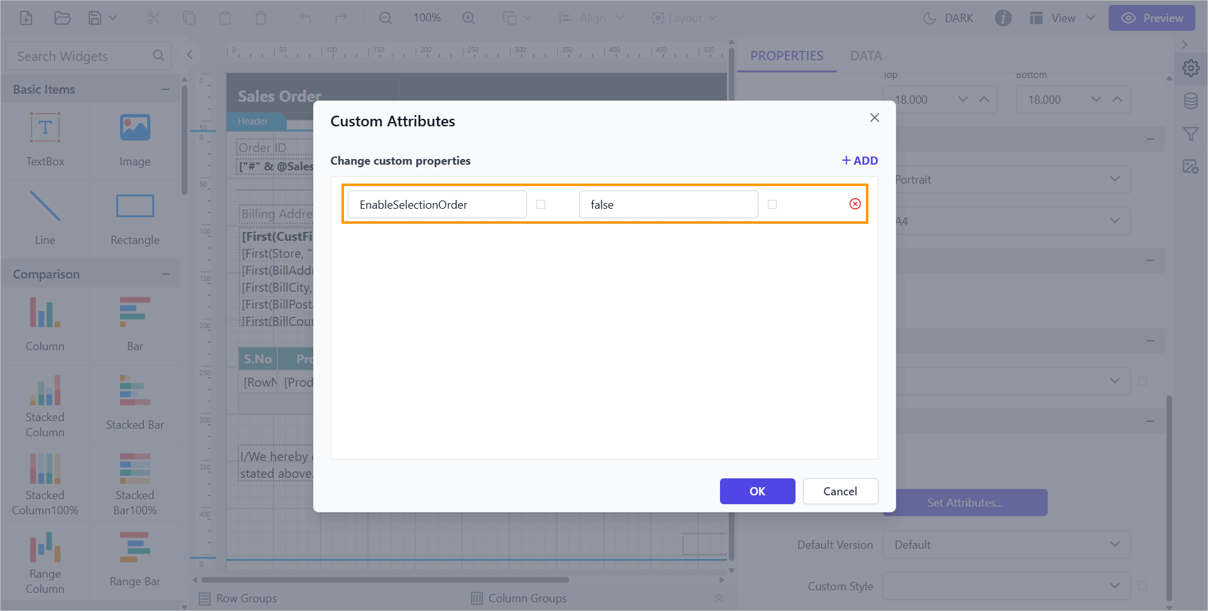Screen dimensions: 1208x611
Task: Open the Data source database icon
Action: 1190,101
